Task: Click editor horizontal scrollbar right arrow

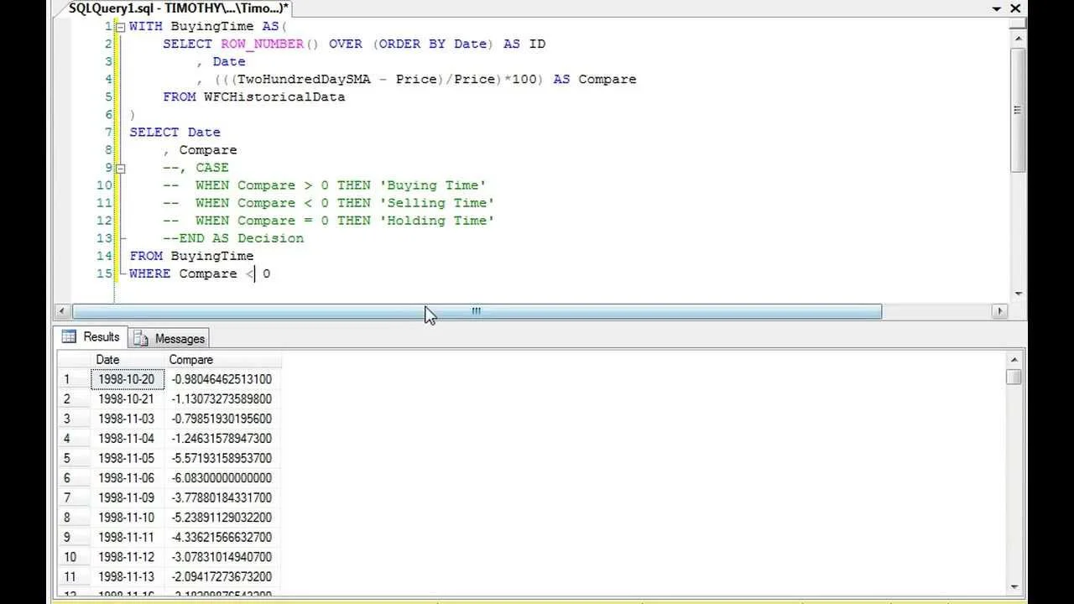Action: [998, 311]
